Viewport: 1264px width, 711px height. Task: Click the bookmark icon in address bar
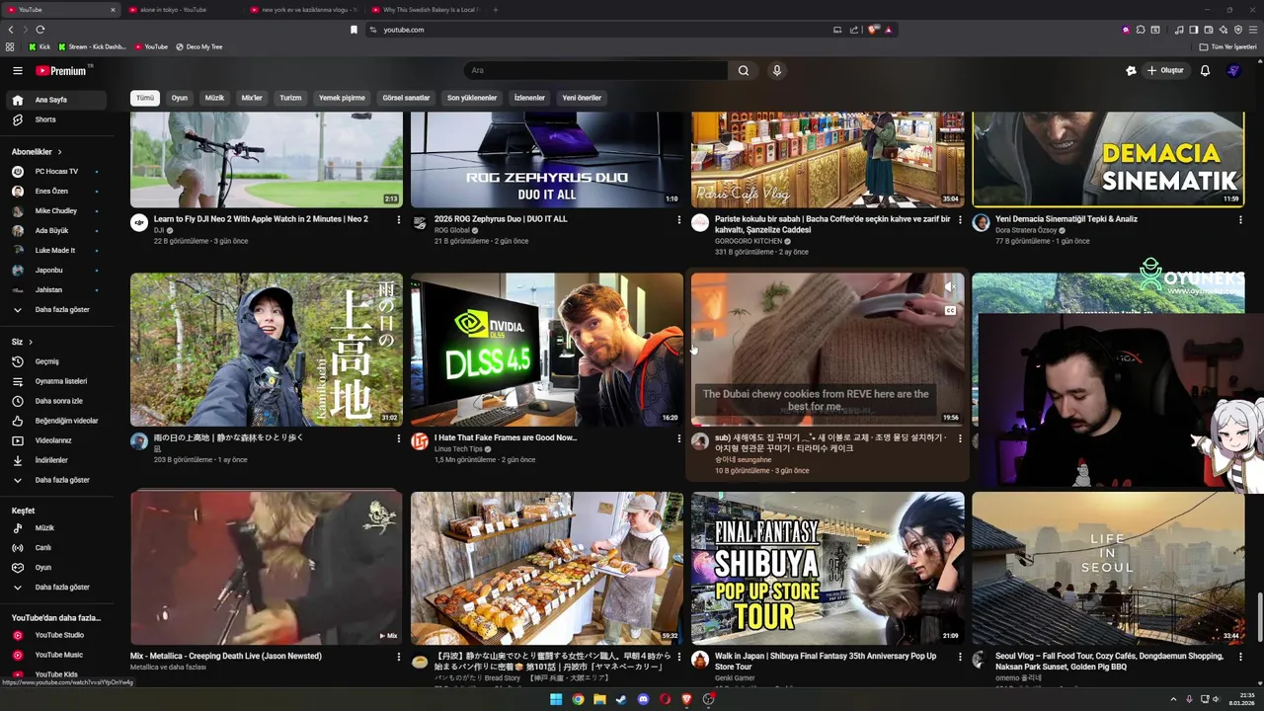(x=355, y=30)
